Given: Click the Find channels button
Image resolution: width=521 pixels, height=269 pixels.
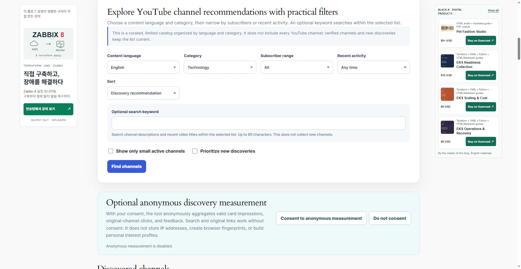Looking at the screenshot, I should point(126,166).
